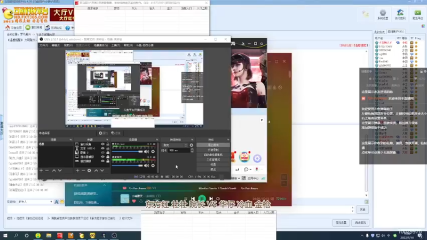Toggle visibility eye of display capture source

click(x=102, y=157)
